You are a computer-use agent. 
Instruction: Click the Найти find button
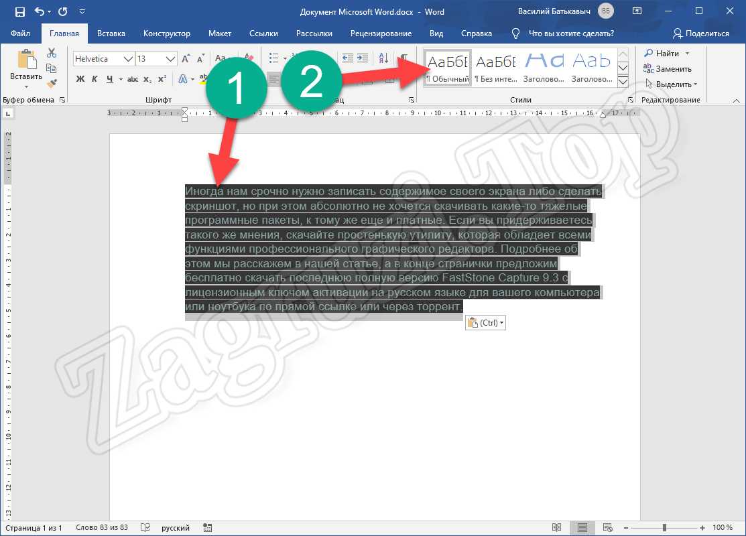pyautogui.click(x=662, y=54)
